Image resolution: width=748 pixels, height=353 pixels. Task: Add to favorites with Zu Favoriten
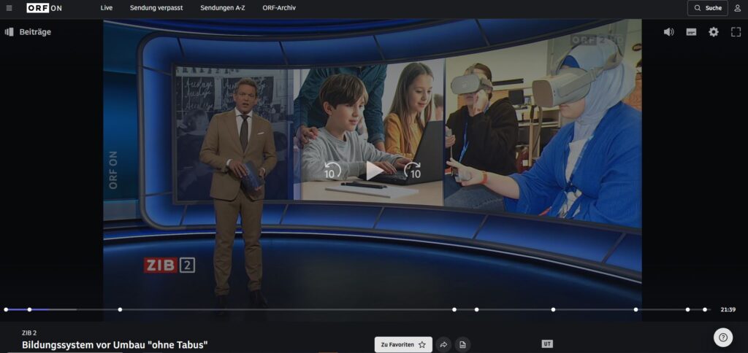(403, 344)
